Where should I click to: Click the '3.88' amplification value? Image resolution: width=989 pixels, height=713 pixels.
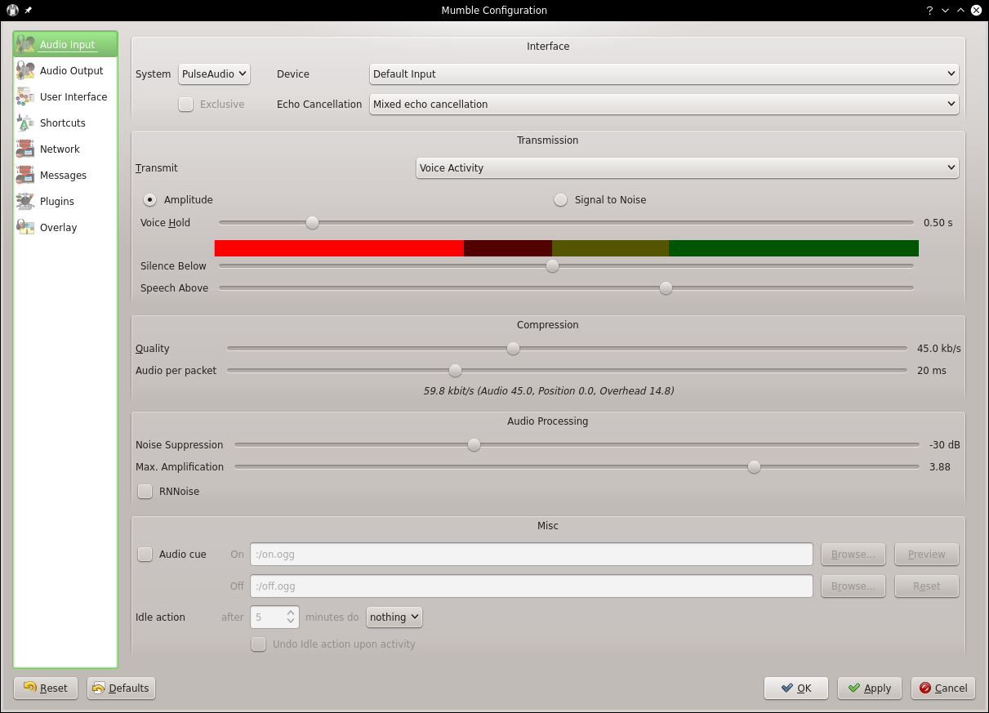pyautogui.click(x=940, y=467)
